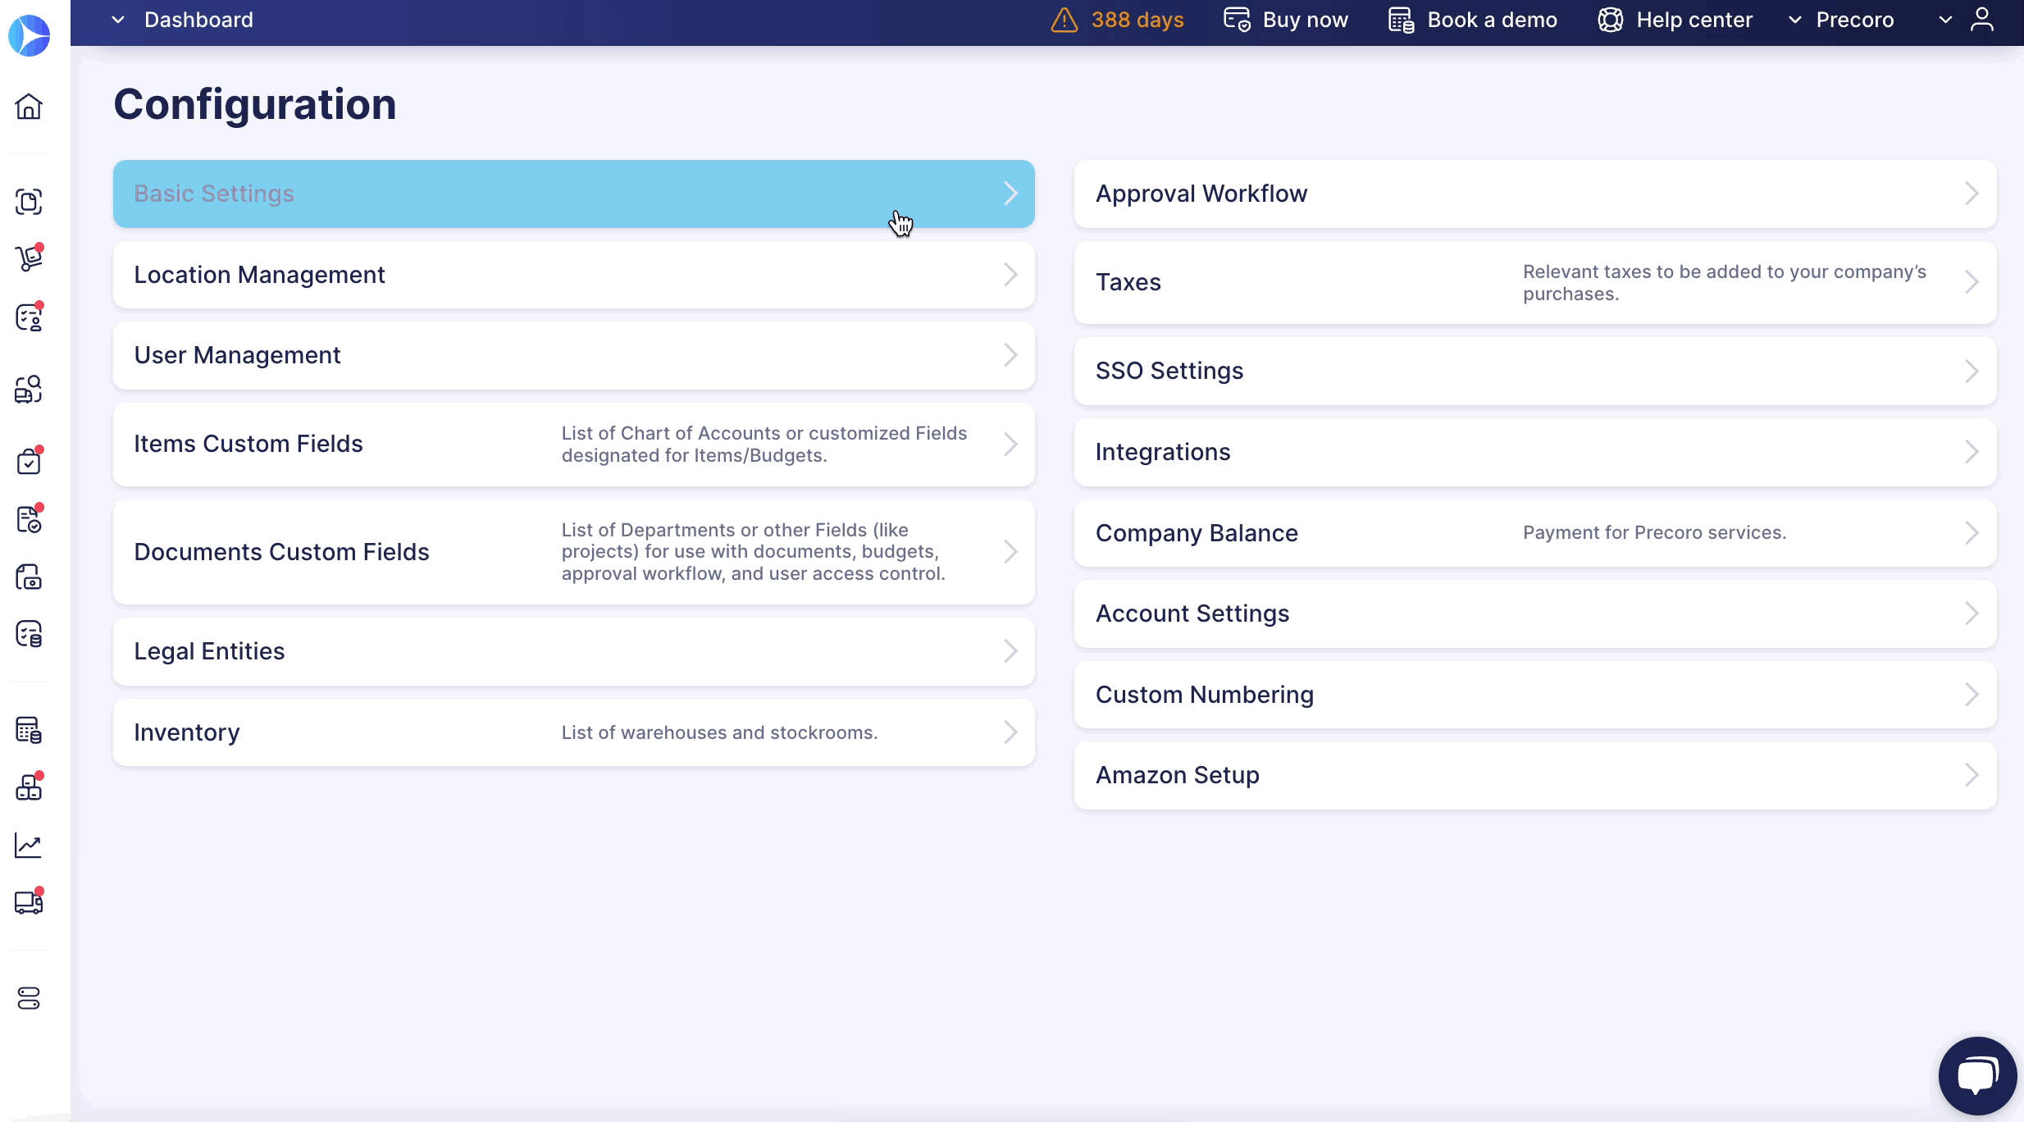The width and height of the screenshot is (2024, 1122).
Task: Click the Amazon Setup row arrow
Action: (1972, 775)
